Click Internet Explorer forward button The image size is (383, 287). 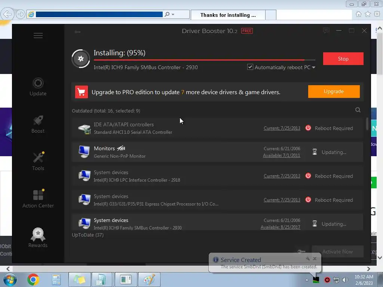21,15
